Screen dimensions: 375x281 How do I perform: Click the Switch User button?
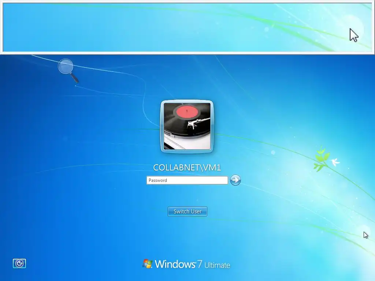pyautogui.click(x=187, y=211)
